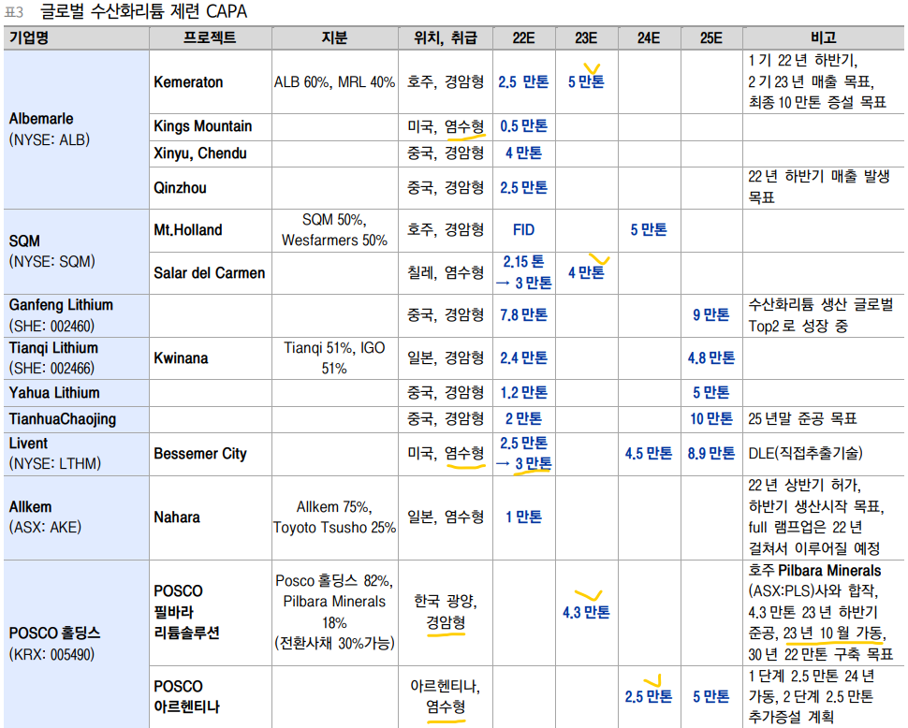Click the SQM 50%, Wesfarmers 50% cell

pyautogui.click(x=334, y=230)
